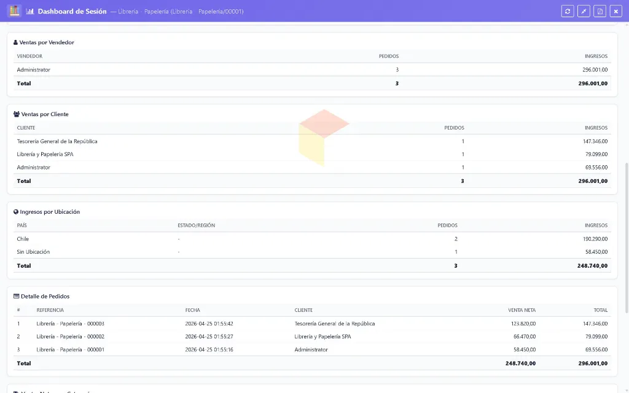Click the 58.450,00 income for Sin Ubicación

click(596, 252)
